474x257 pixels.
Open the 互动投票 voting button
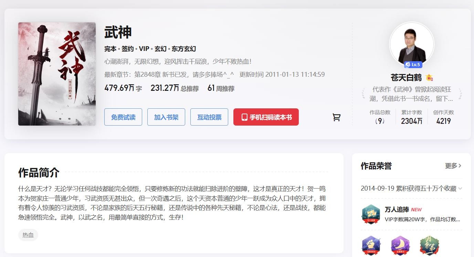coord(209,117)
